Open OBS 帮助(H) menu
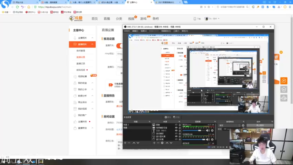Image resolution: width=293 pixels, height=165 pixels. 185,31
